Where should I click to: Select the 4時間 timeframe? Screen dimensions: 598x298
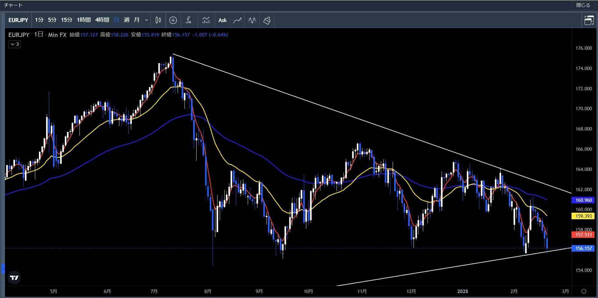102,20
